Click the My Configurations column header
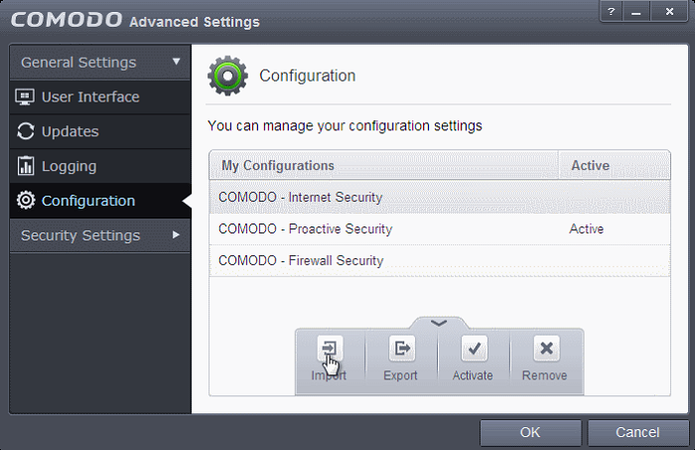The height and width of the screenshot is (450, 695). 383,165
